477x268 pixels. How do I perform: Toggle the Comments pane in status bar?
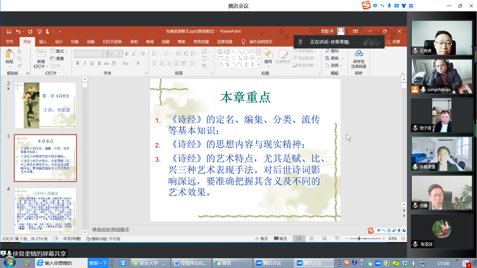click(281, 239)
